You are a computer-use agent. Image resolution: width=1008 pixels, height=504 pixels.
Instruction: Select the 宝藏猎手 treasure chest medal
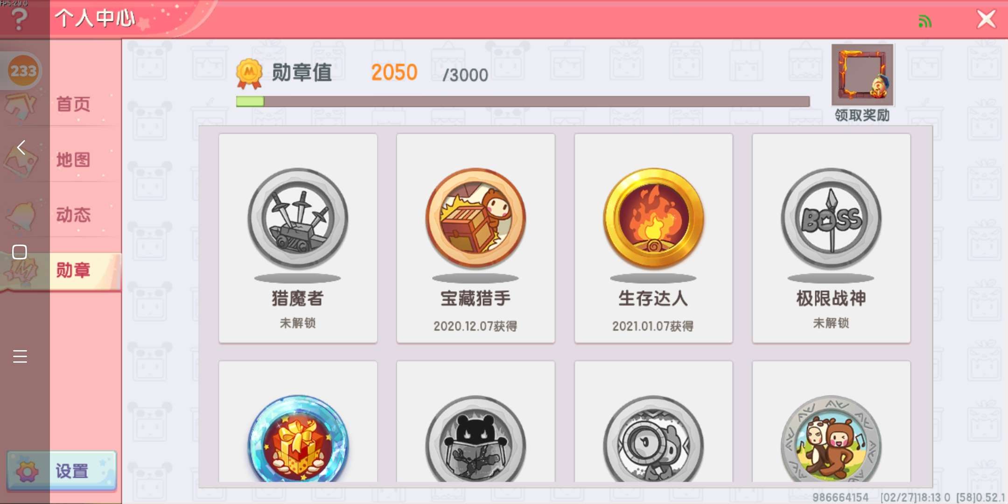(x=476, y=238)
